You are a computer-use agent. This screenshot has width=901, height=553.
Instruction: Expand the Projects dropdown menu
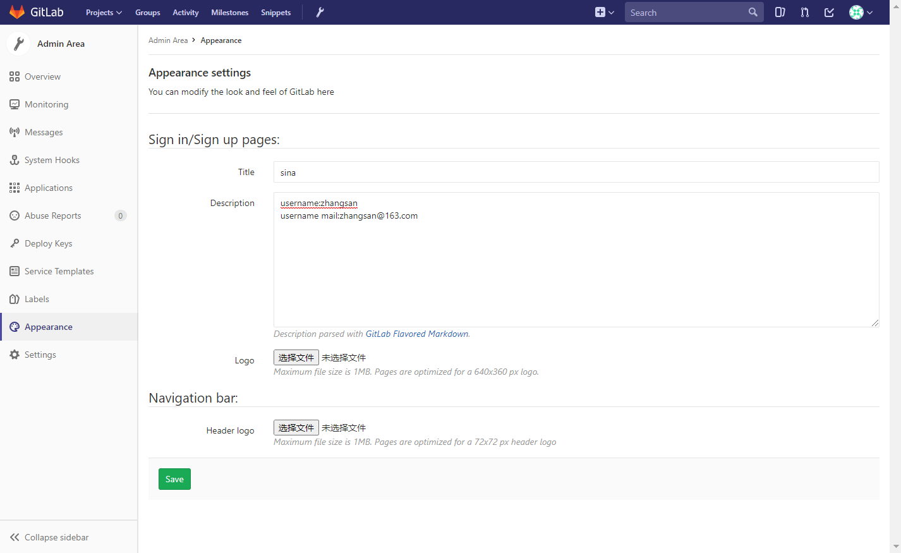(104, 12)
